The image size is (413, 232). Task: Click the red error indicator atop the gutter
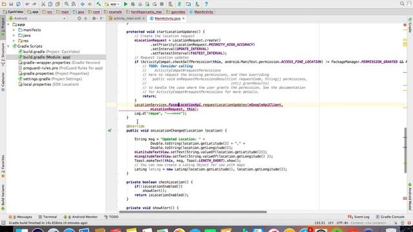(405, 25)
